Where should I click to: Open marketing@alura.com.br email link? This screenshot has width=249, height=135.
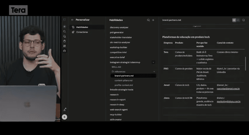point(229,101)
